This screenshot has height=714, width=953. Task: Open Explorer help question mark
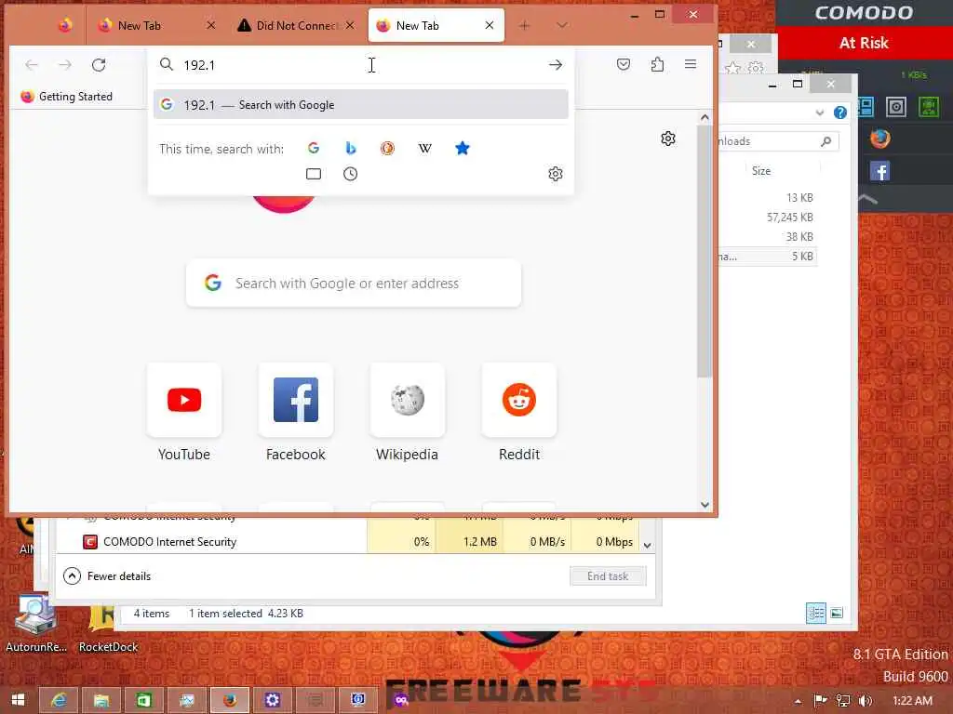click(x=840, y=112)
